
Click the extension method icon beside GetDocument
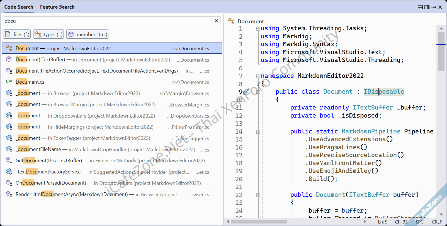[9, 160]
